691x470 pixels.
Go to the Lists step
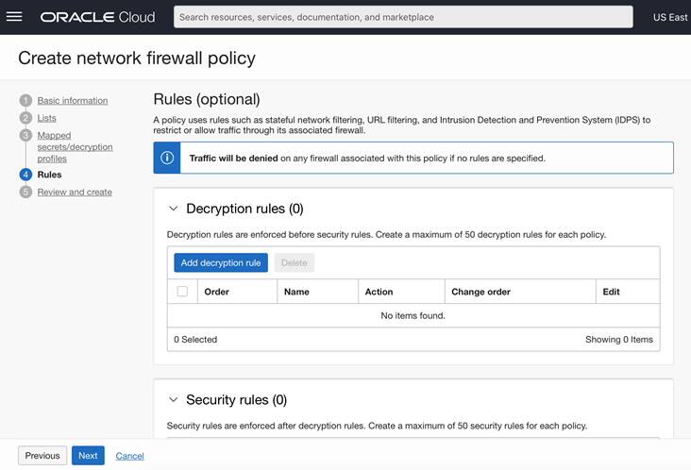coord(46,118)
